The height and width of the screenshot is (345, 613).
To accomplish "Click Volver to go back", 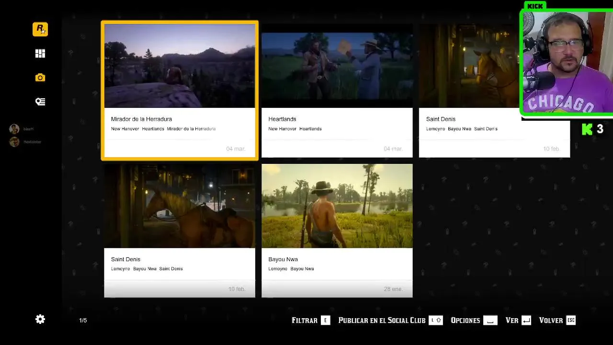I will point(551,320).
